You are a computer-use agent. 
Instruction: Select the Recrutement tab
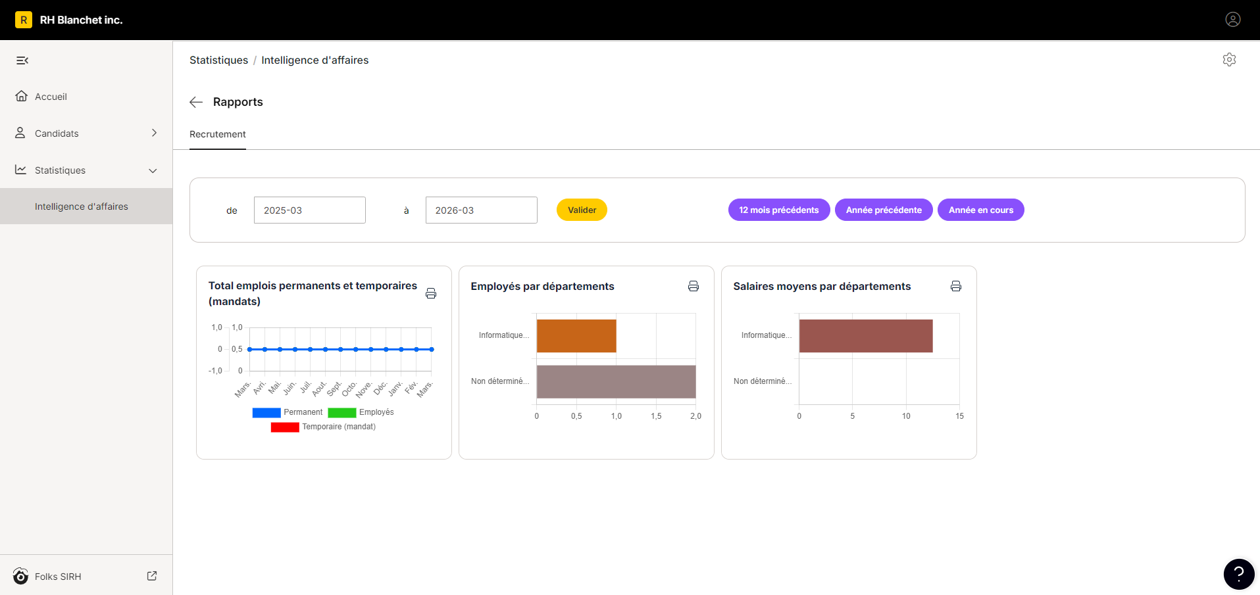tap(218, 134)
